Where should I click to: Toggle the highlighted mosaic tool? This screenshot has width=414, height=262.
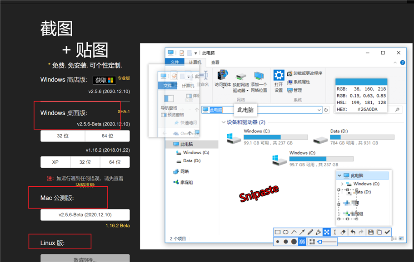coord(327,232)
